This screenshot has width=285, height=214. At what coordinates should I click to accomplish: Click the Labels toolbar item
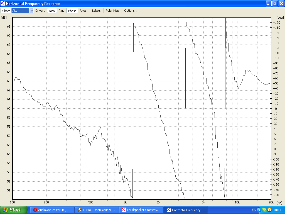point(96,11)
